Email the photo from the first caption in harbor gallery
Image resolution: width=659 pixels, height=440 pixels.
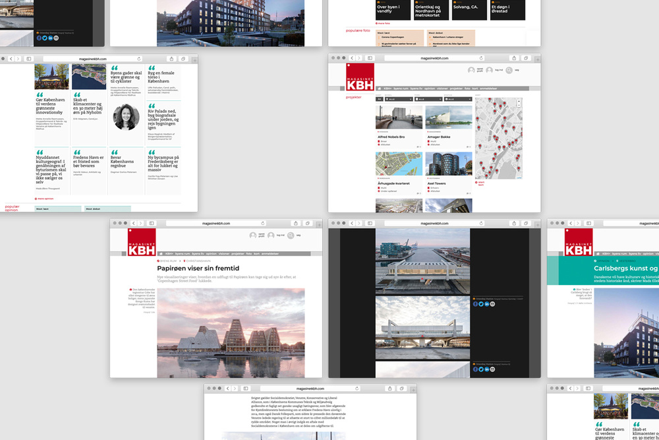click(x=492, y=304)
